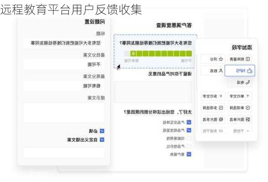Click the 最低分文案 input showing 不可能

64,65
